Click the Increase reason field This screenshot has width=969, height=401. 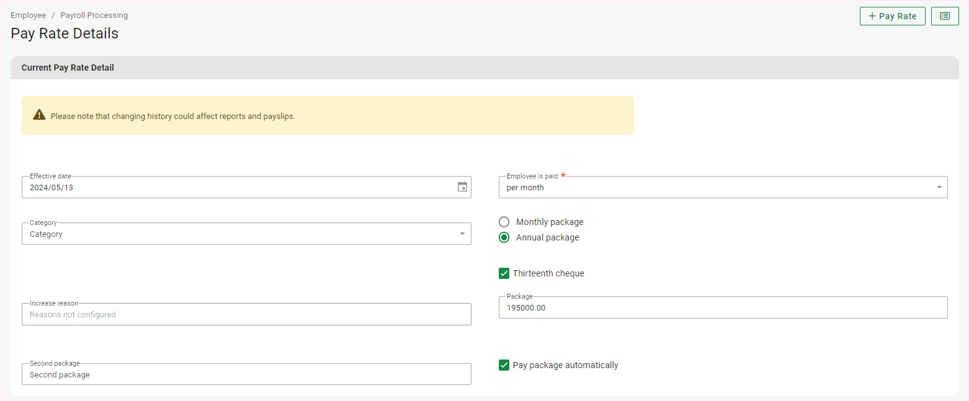click(246, 314)
